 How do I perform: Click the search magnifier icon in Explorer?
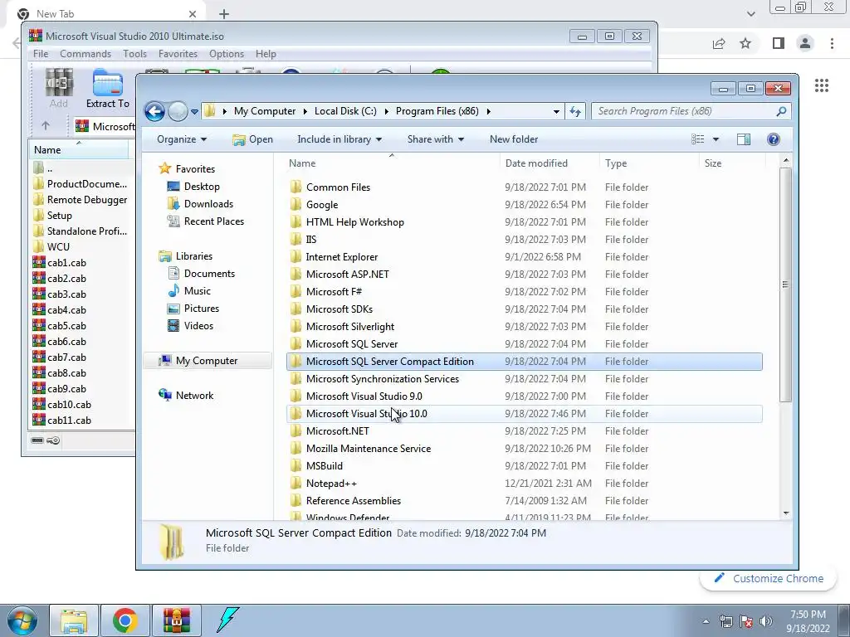pos(780,111)
